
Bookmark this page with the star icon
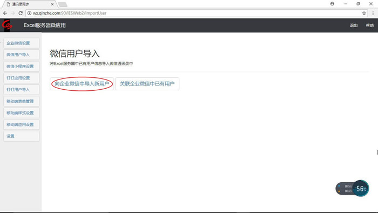[364, 14]
